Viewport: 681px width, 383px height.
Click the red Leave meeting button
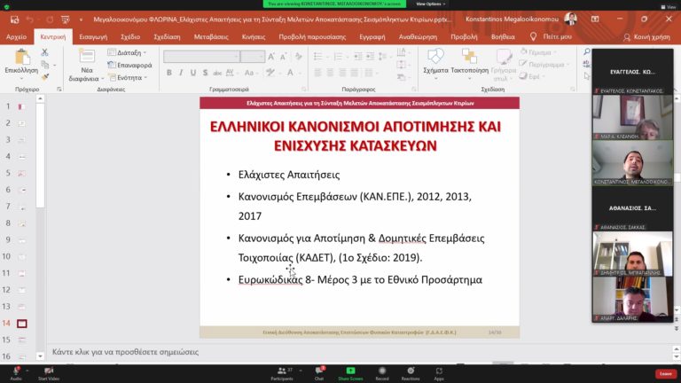666,373
